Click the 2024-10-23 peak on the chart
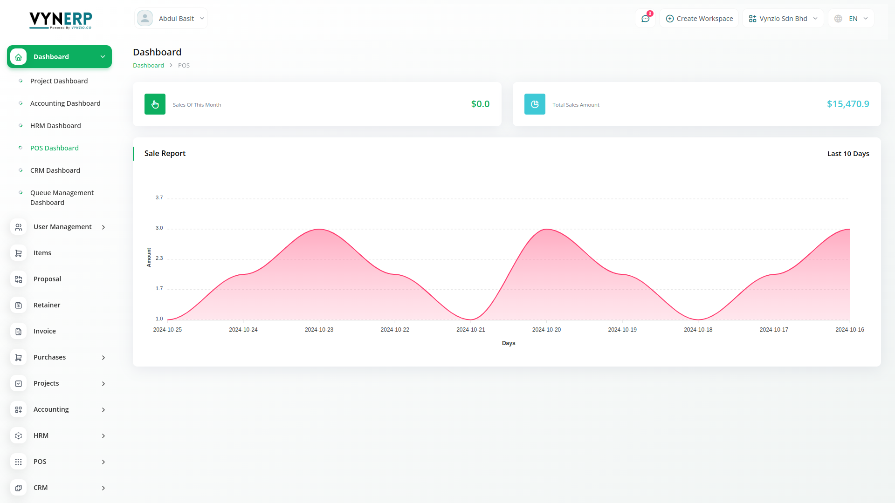Screen dimensions: 895x503 click(x=319, y=229)
